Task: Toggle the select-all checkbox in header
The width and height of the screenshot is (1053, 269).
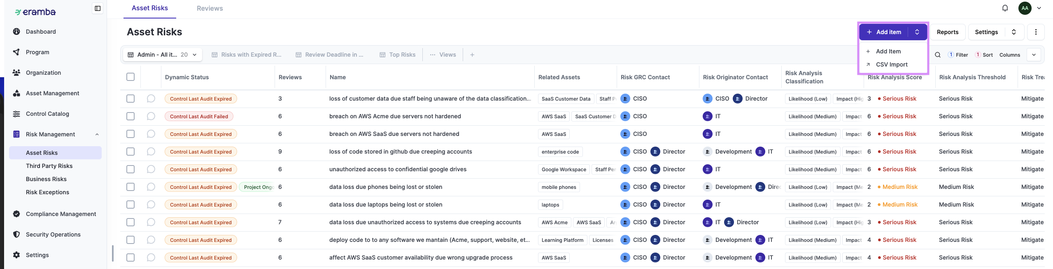Action: pyautogui.click(x=130, y=77)
